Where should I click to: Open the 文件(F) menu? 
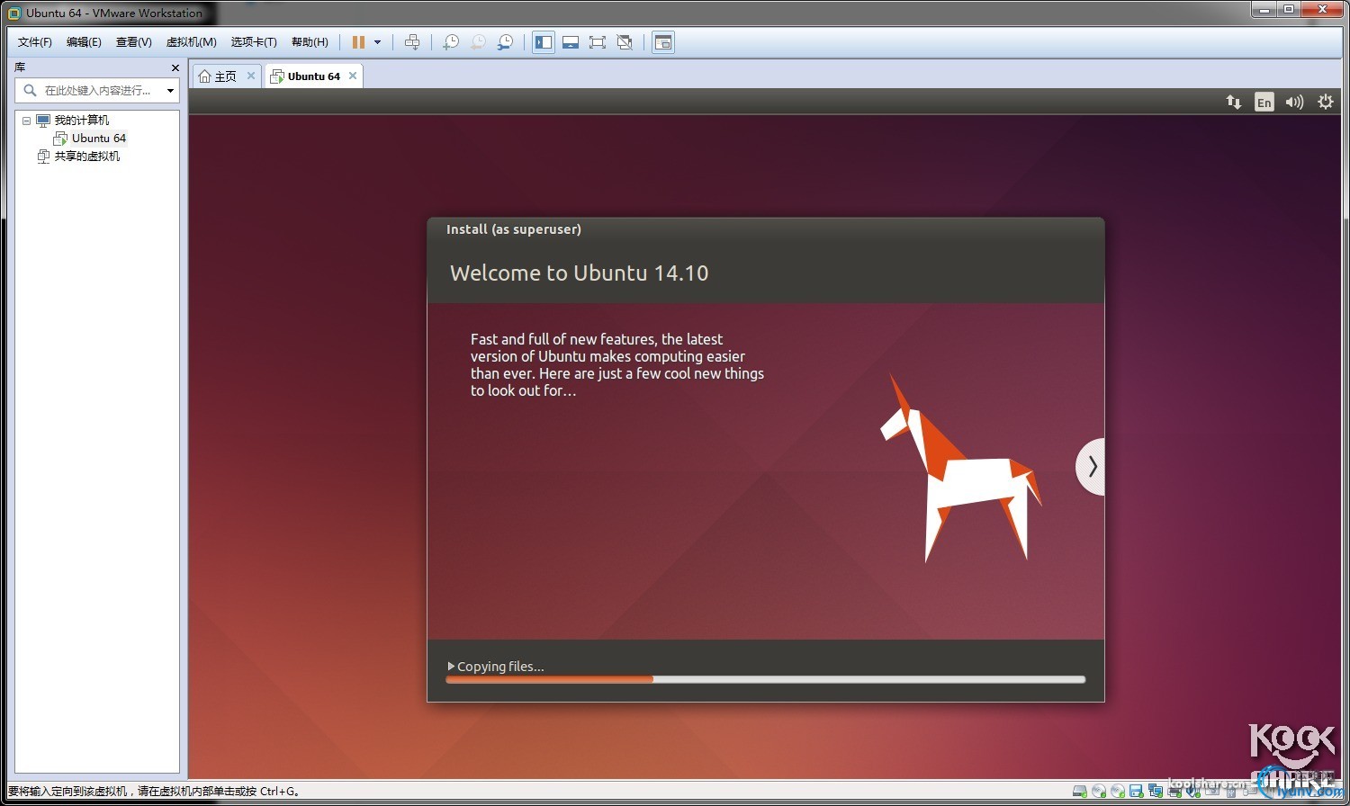35,42
